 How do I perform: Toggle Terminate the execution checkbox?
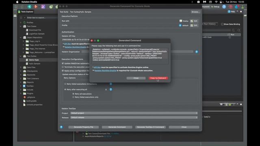click(x=63, y=67)
